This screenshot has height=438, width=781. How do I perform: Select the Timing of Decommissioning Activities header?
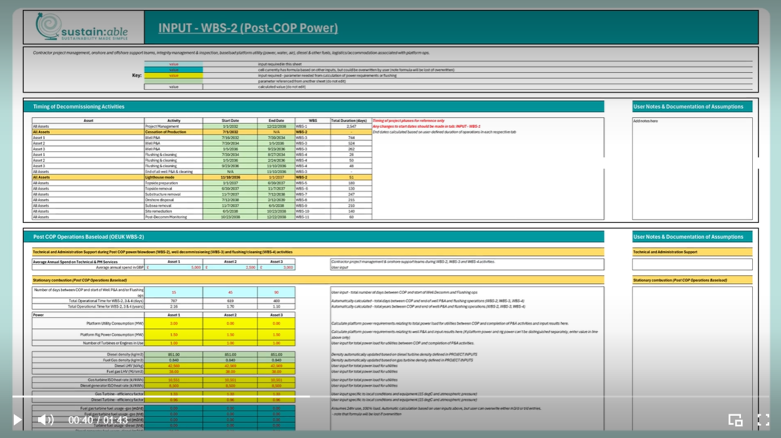point(314,106)
